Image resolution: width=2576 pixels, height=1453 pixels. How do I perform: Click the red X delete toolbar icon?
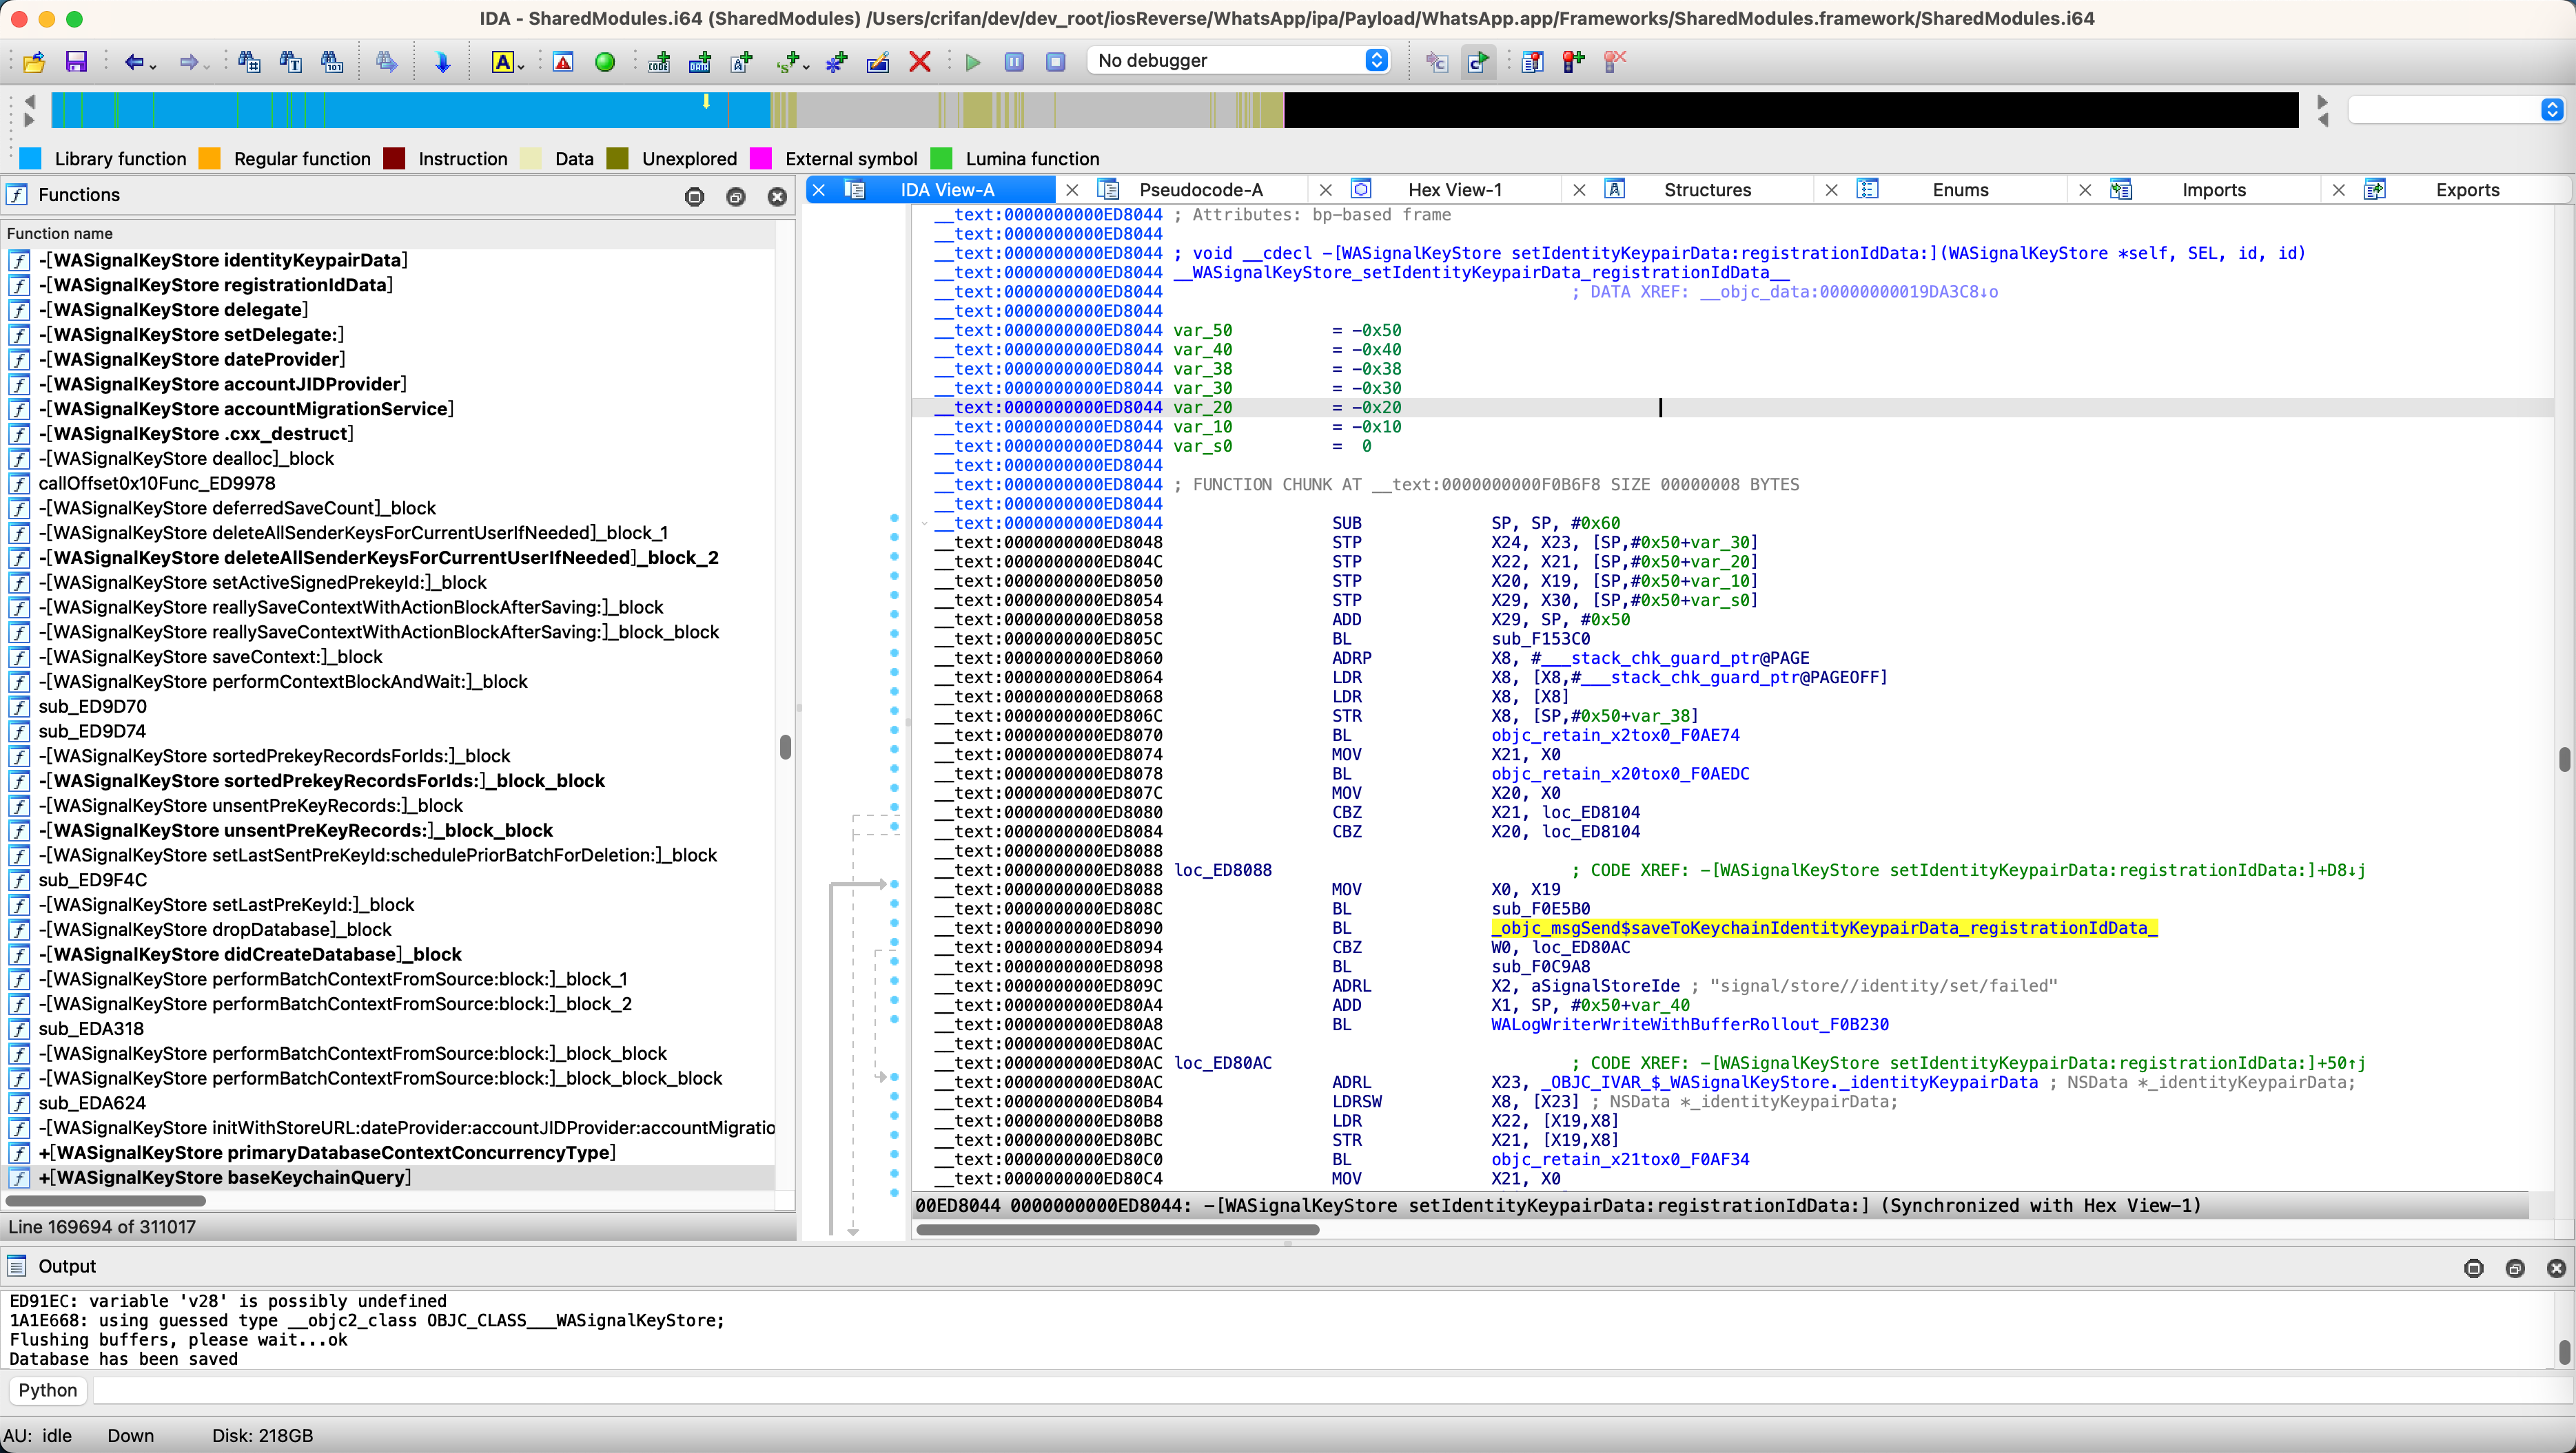coord(920,62)
